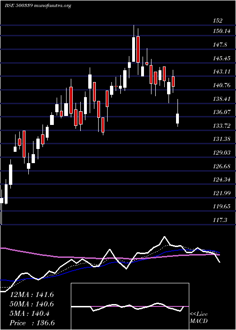Click the 126.68 price level label
Screen dimensions: 236x330
pyautogui.click(x=221, y=166)
